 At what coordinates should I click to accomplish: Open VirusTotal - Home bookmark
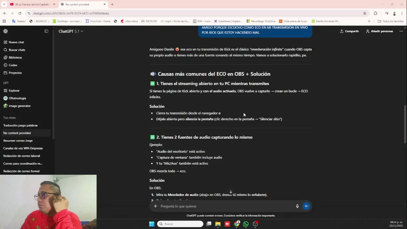[98, 21]
